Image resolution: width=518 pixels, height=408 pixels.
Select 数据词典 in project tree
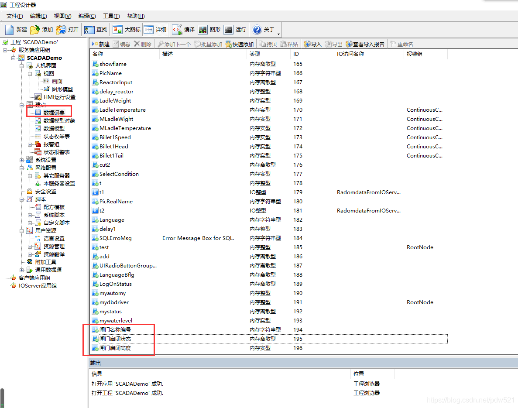pyautogui.click(x=54, y=113)
